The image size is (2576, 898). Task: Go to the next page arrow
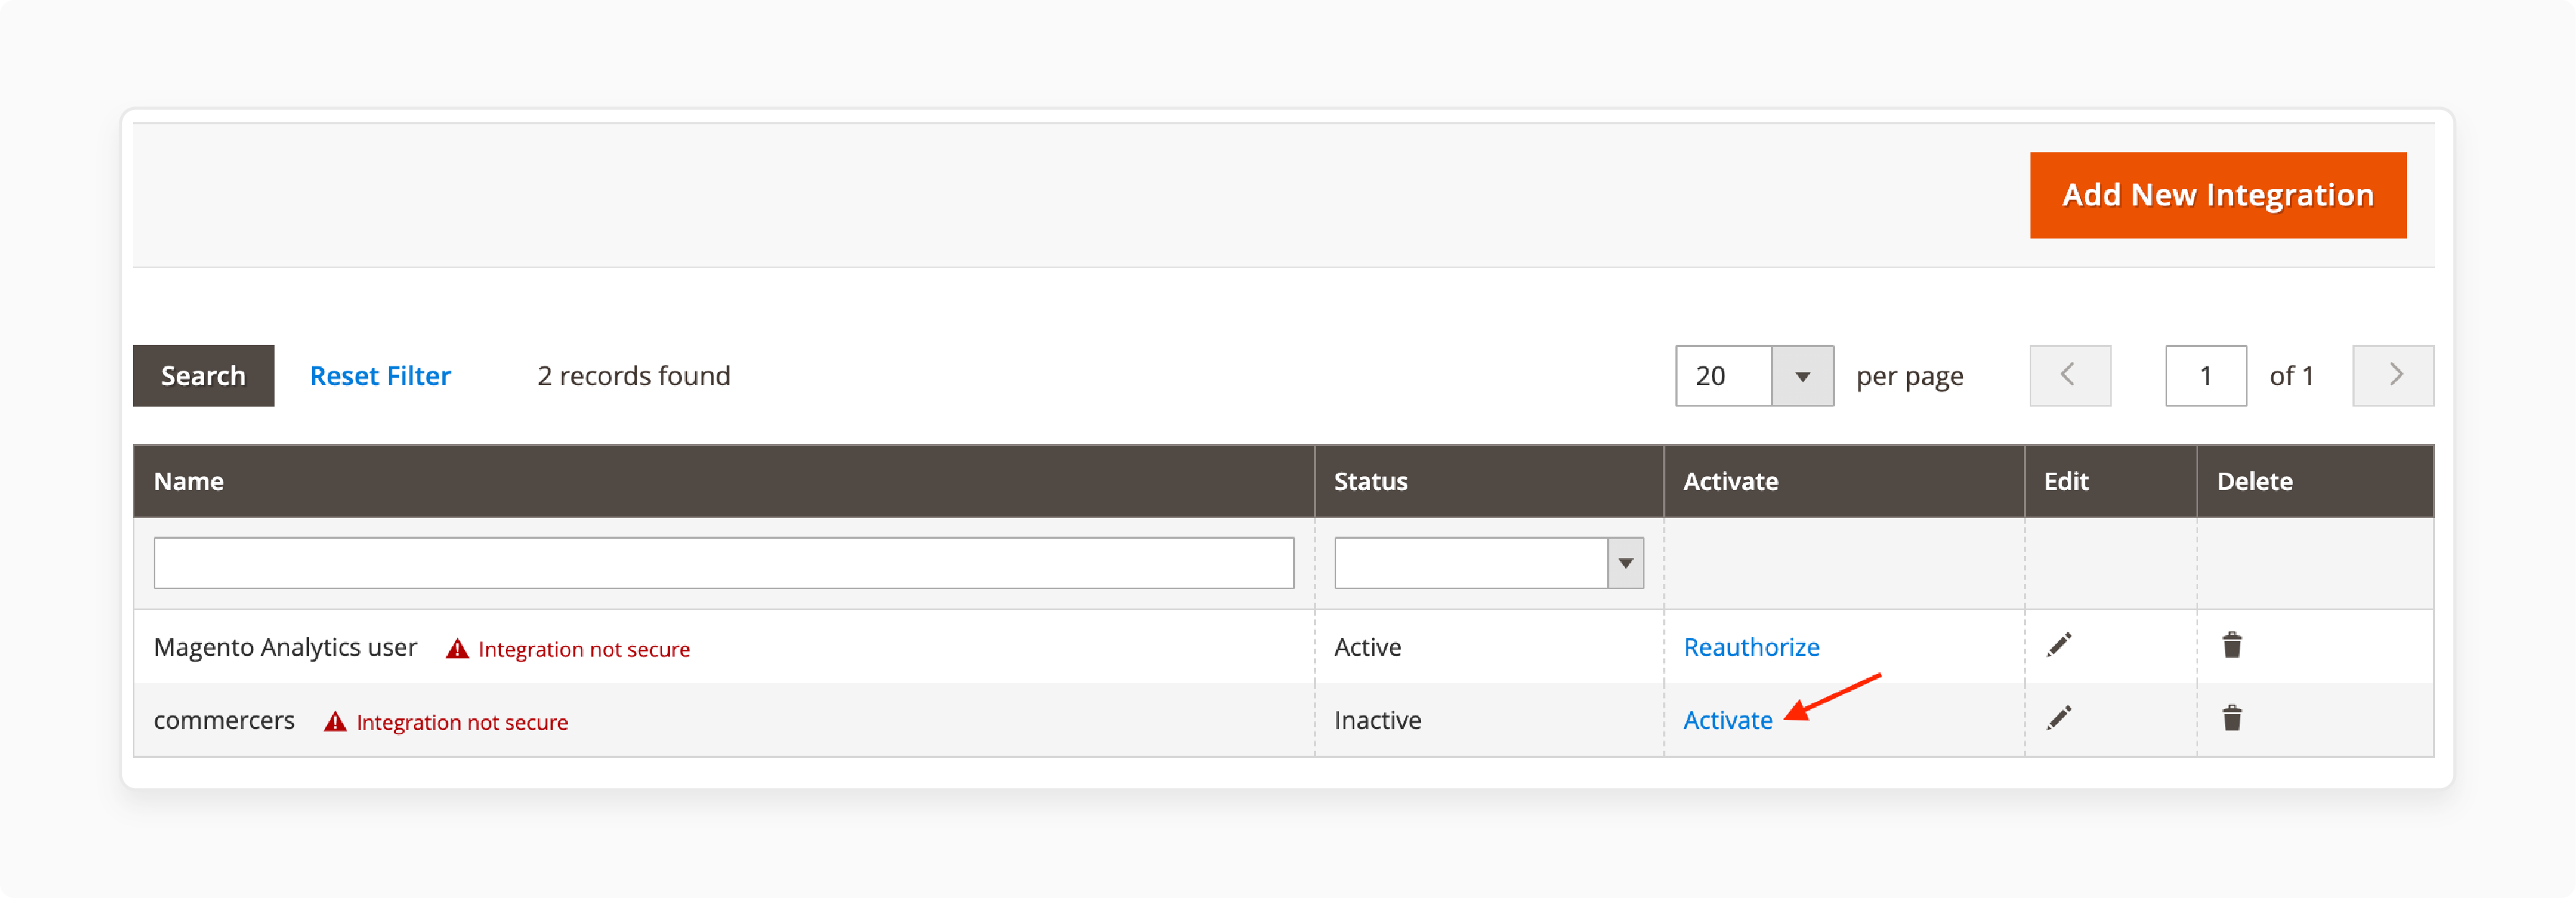[x=2393, y=376]
